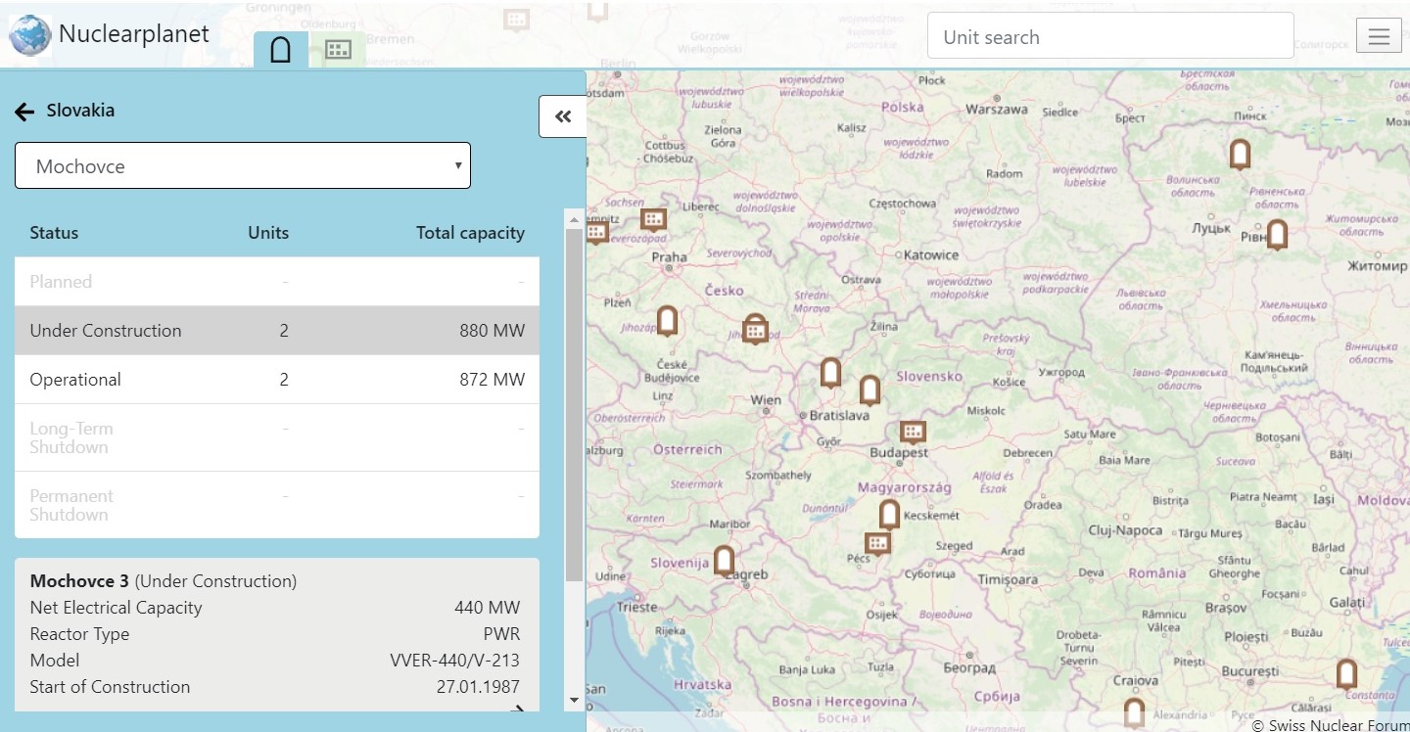Click the locked facility marker in Česko
This screenshot has width=1410, height=732.
pyautogui.click(x=755, y=329)
